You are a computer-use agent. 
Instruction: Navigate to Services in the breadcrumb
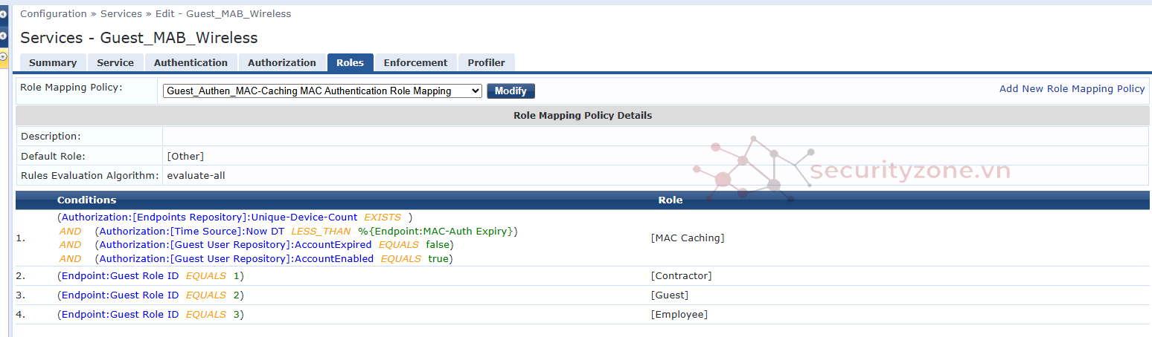pos(121,14)
